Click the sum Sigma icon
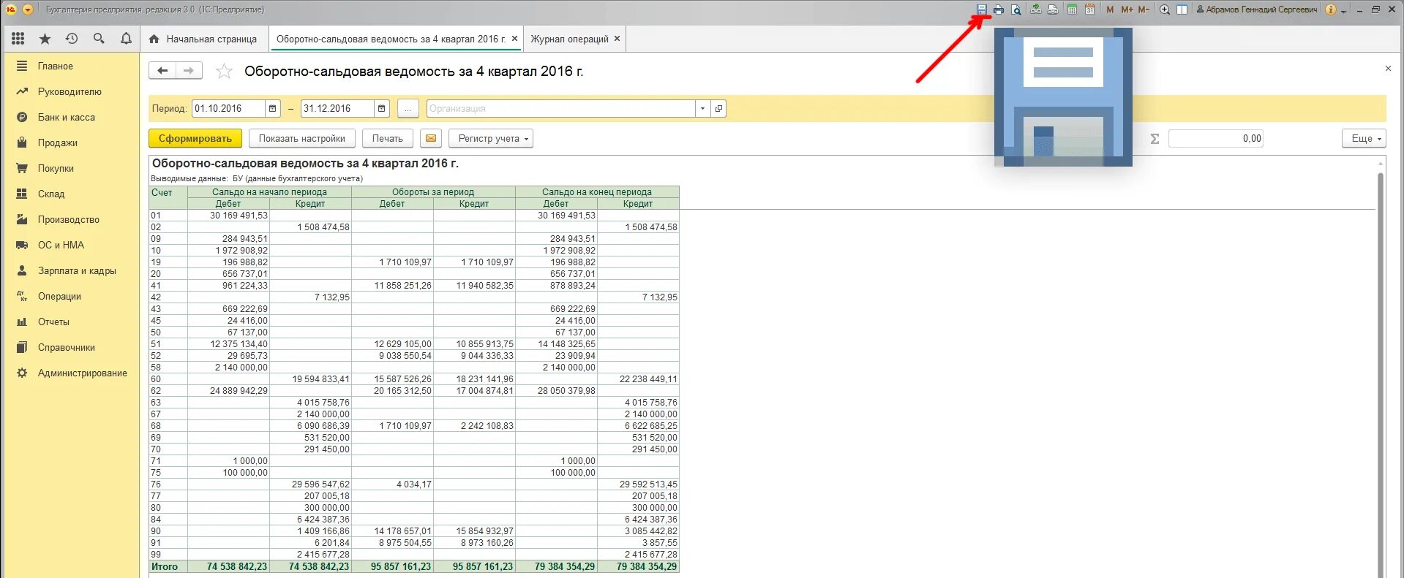 (1155, 138)
